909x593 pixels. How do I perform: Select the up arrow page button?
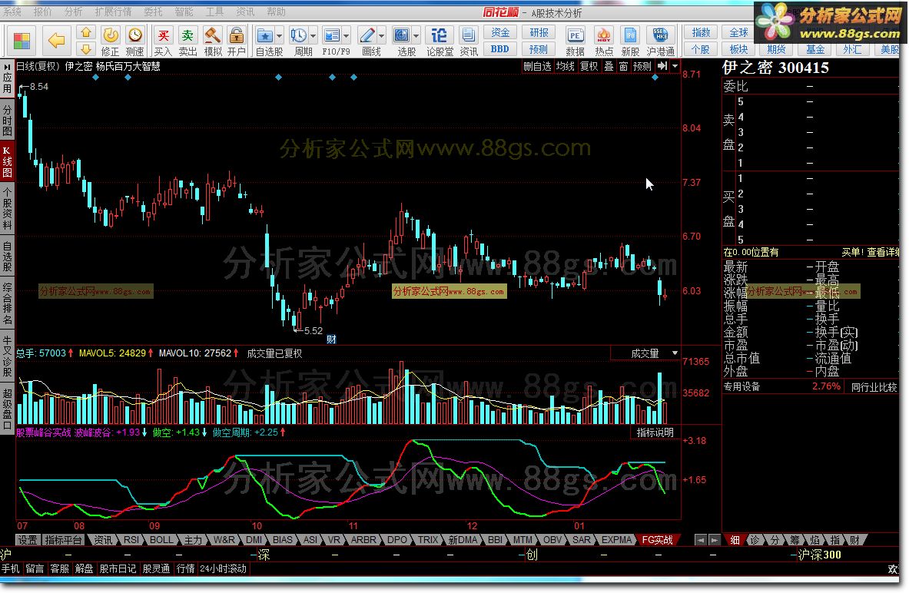pyautogui.click(x=86, y=32)
